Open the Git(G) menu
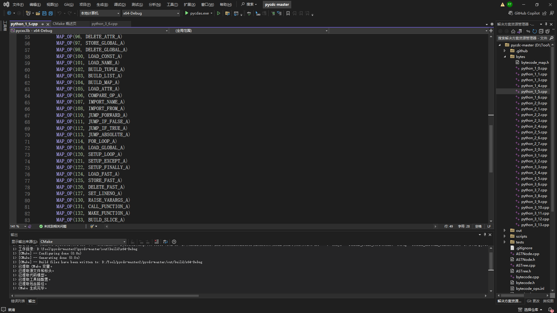557x313 pixels. (69, 5)
